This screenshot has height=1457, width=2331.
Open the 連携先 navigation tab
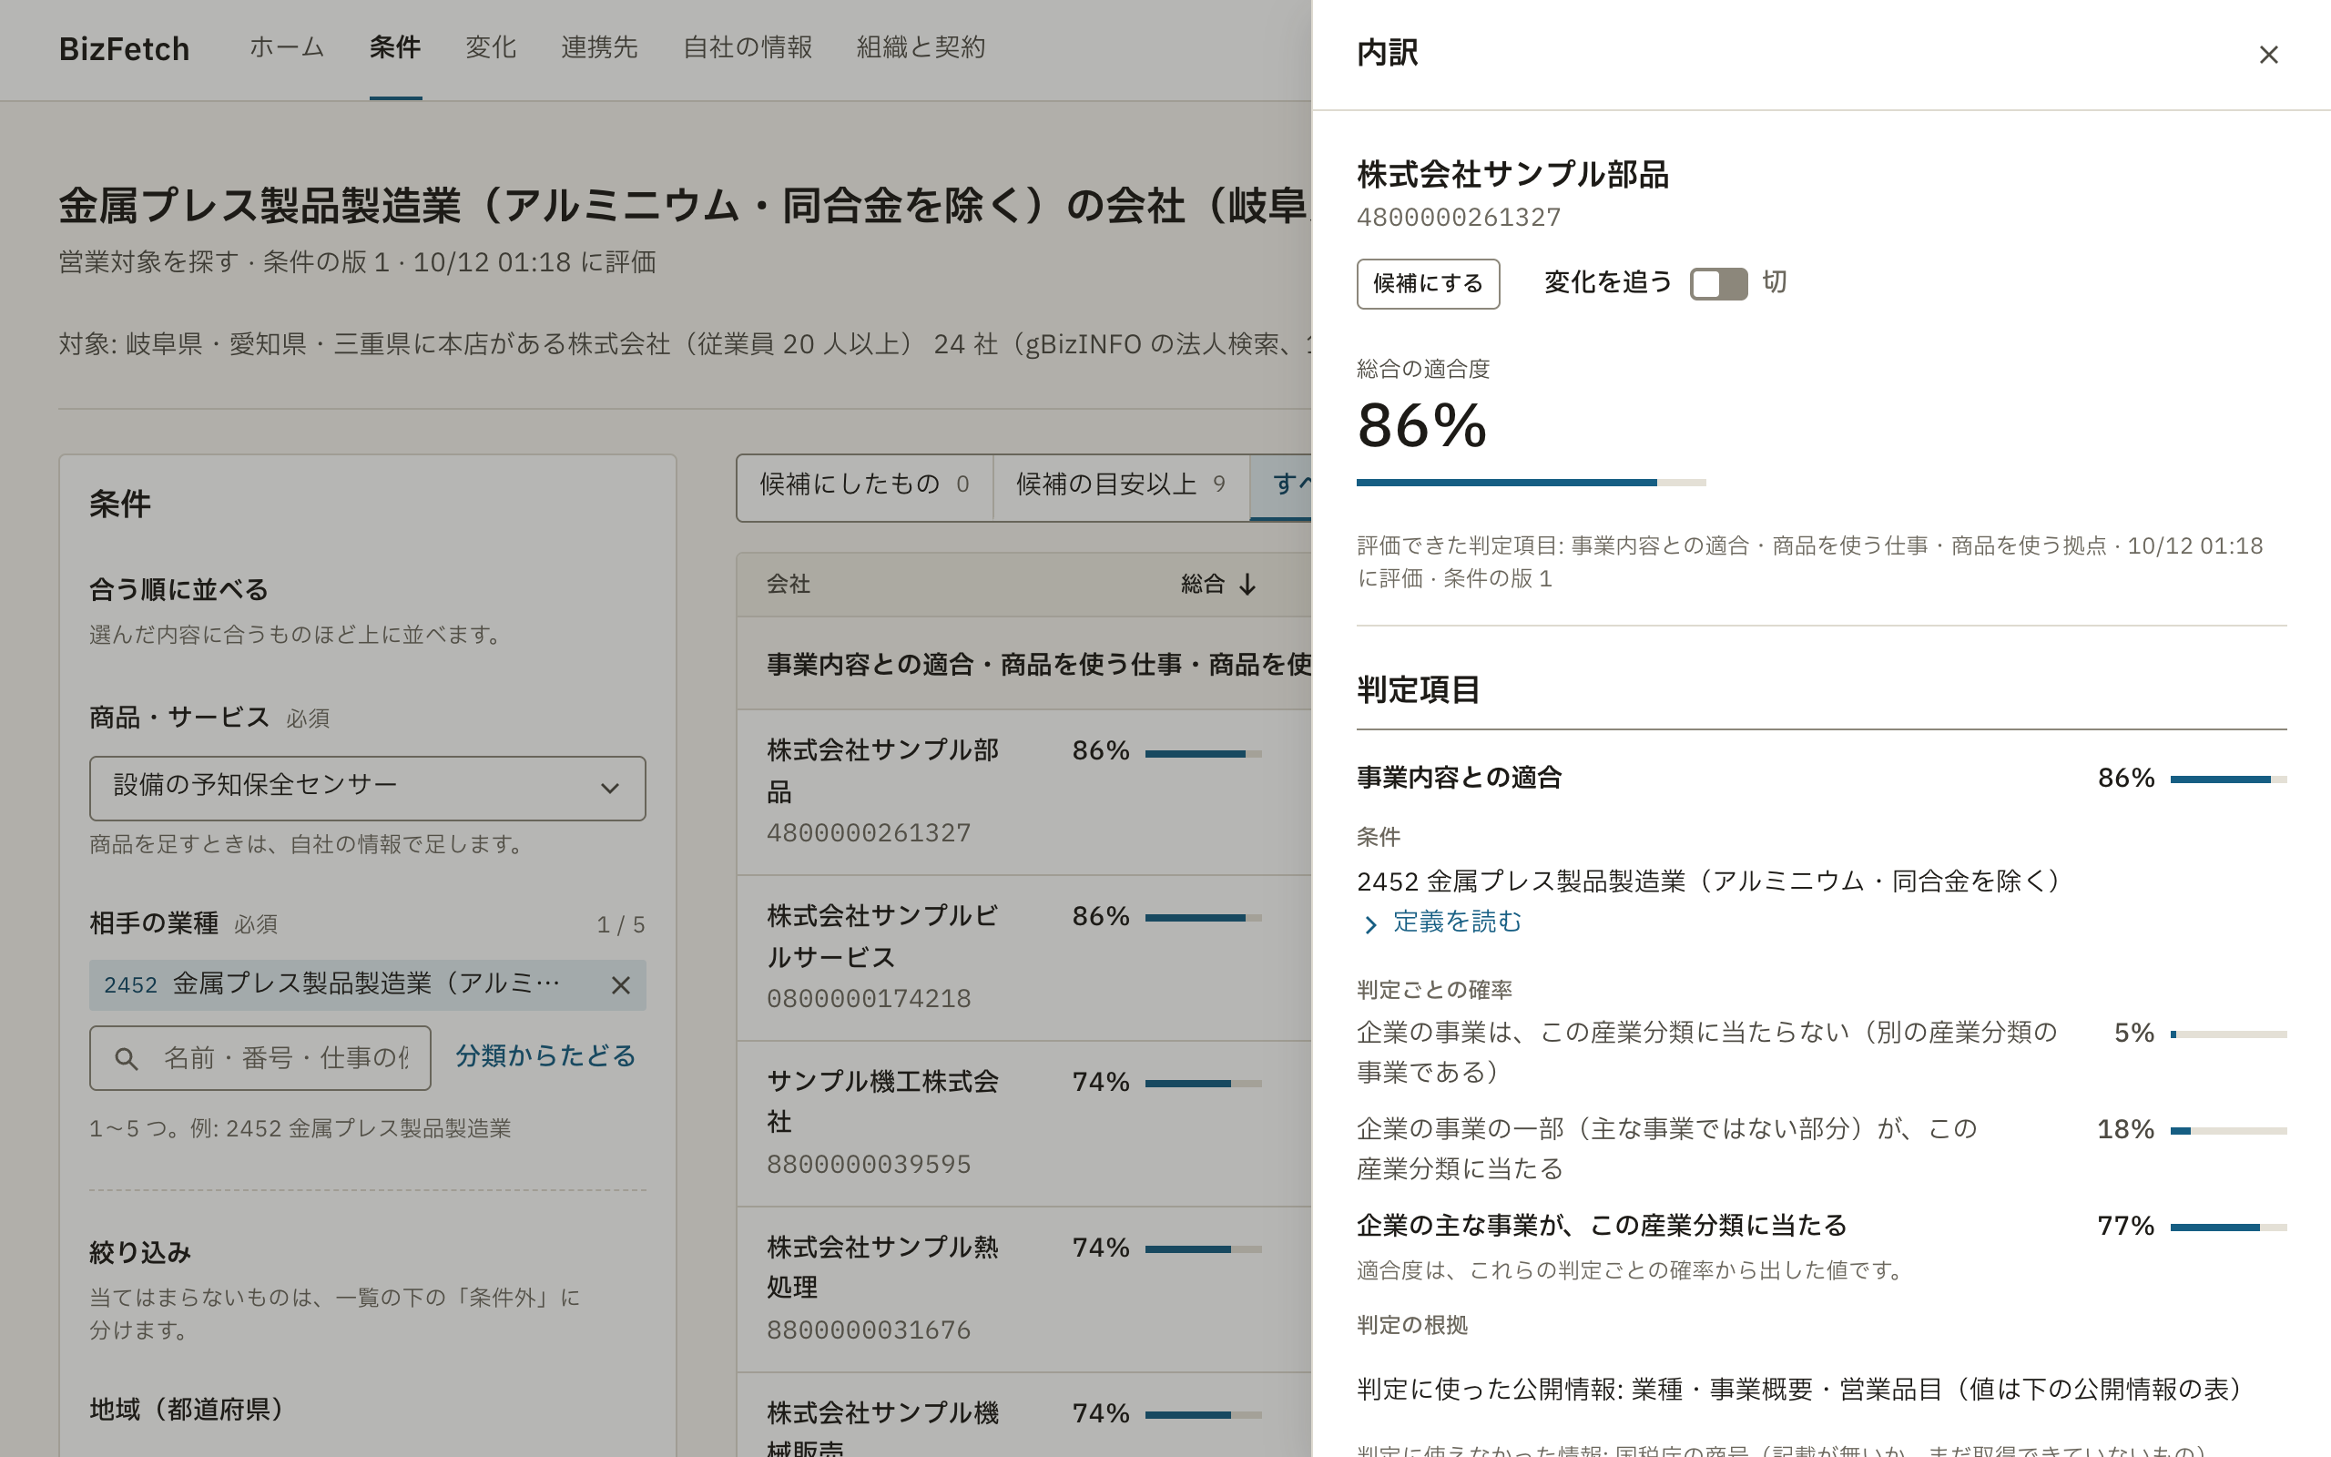[599, 47]
